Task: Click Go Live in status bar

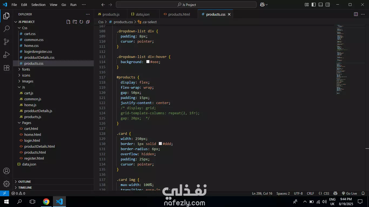Action: [x=349, y=193]
